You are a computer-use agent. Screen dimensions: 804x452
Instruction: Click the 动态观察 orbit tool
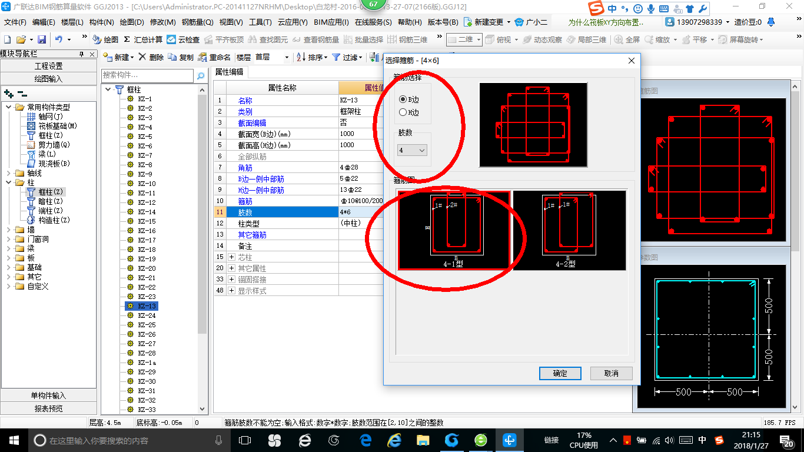pyautogui.click(x=541, y=39)
